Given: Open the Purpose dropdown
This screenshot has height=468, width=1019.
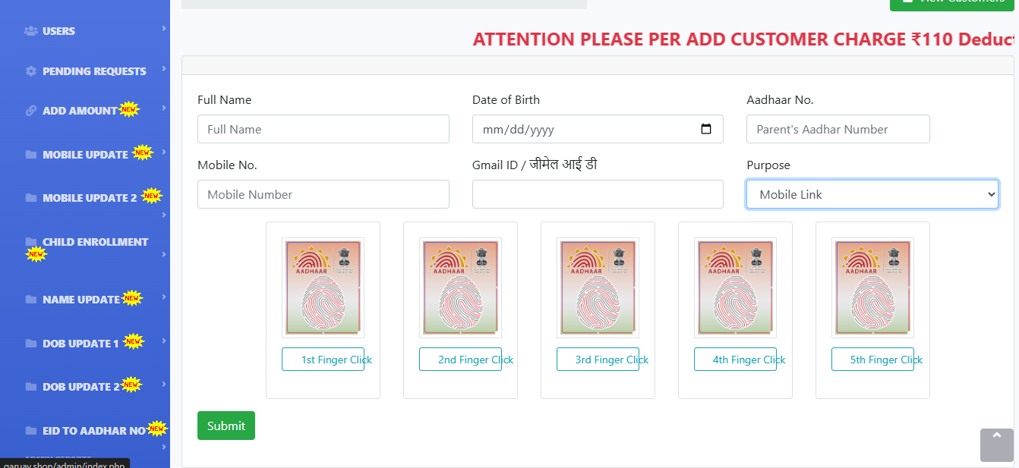Looking at the screenshot, I should (872, 194).
